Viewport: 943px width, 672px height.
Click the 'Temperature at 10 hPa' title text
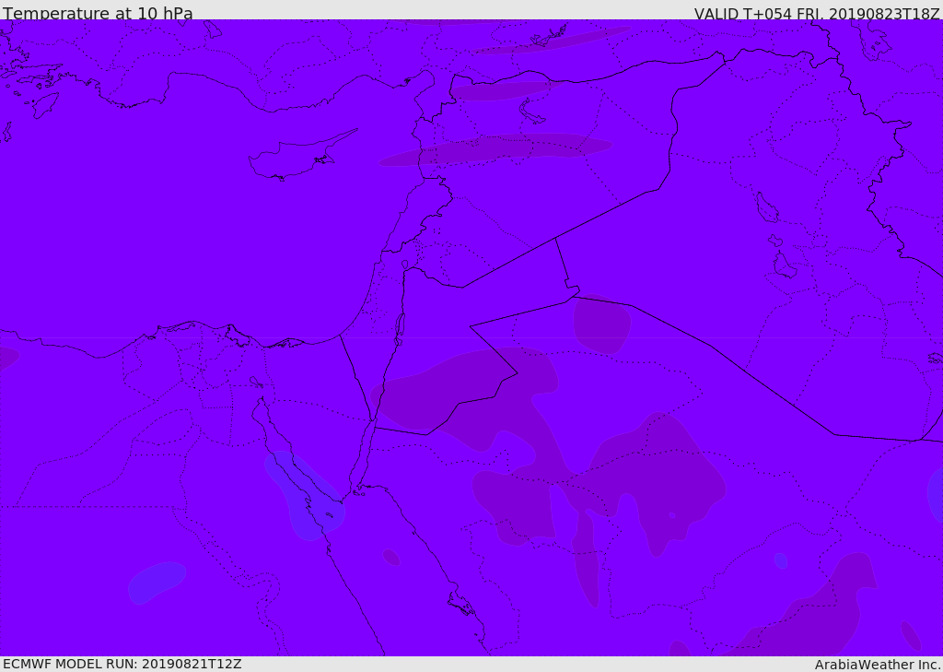[98, 13]
